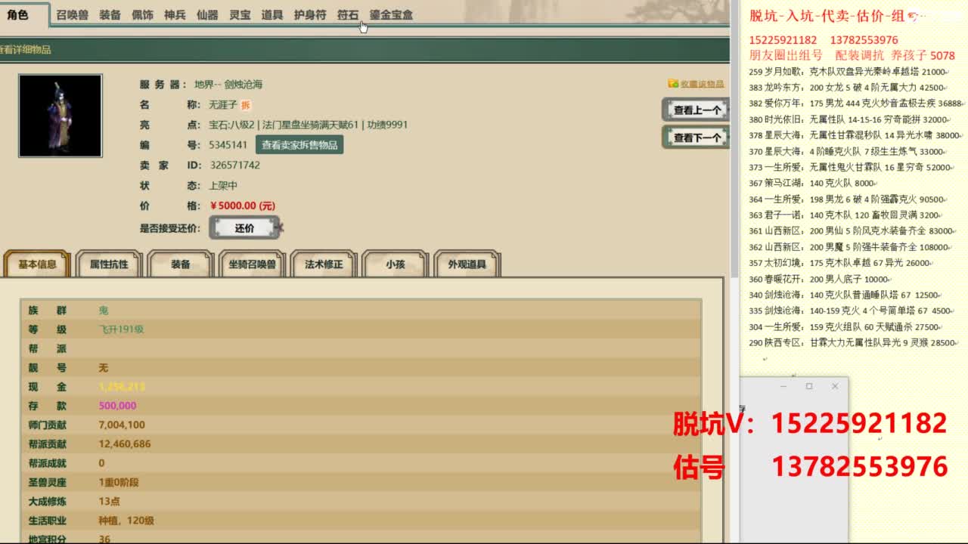Image resolution: width=968 pixels, height=544 pixels.
Task: Click the 亮点 description text 宝石:八级2
Action: tap(231, 125)
